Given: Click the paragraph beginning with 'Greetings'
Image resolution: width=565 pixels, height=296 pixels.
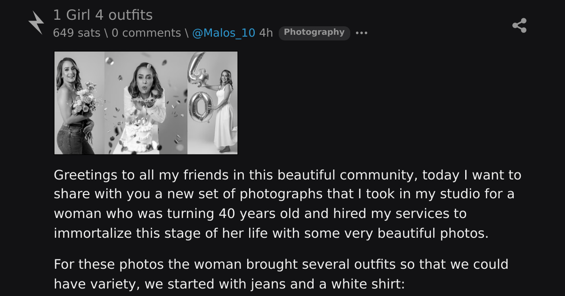Looking at the screenshot, I should pos(288,204).
